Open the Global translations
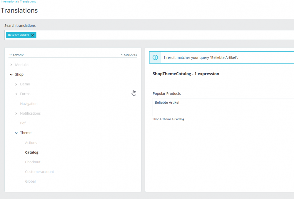 [x=30, y=181]
